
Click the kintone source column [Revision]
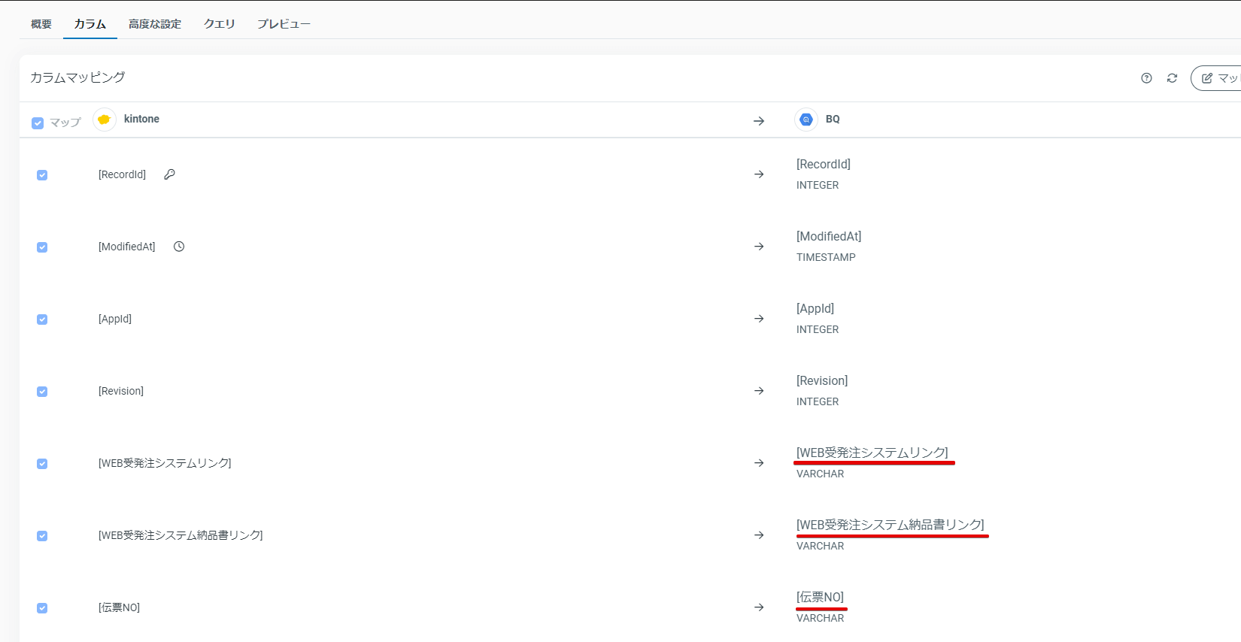tap(121, 391)
